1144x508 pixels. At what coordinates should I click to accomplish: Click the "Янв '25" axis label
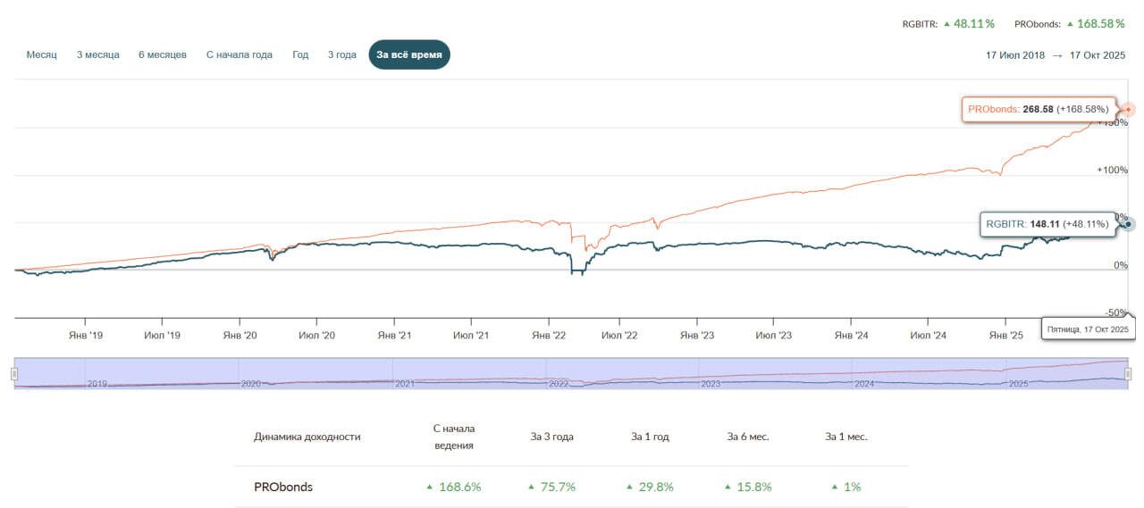click(1005, 336)
